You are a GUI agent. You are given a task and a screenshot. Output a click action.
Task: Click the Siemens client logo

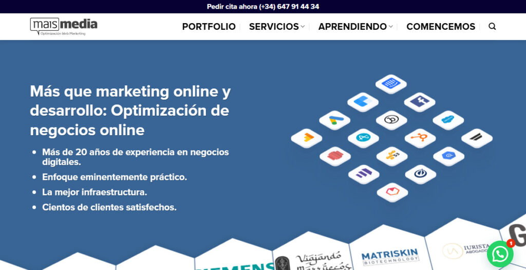coord(235,266)
